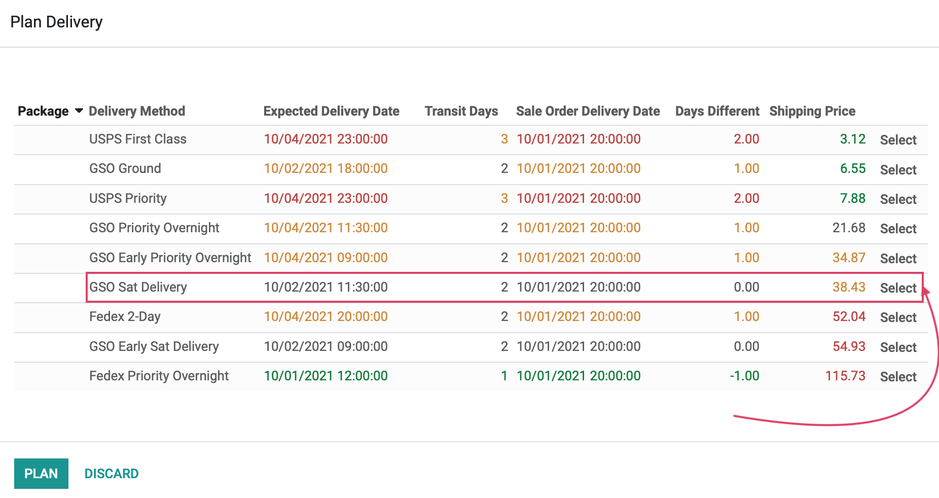Click the GSO Sat Delivery method name
The height and width of the screenshot is (498, 939).
[138, 287]
